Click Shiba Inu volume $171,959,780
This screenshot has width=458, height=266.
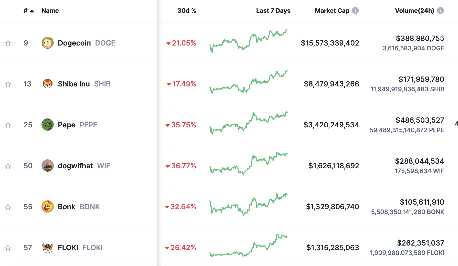point(421,79)
